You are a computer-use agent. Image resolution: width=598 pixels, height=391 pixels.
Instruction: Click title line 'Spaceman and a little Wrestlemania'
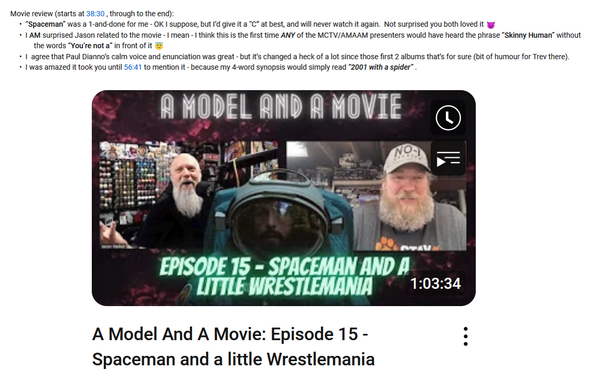pos(233,360)
